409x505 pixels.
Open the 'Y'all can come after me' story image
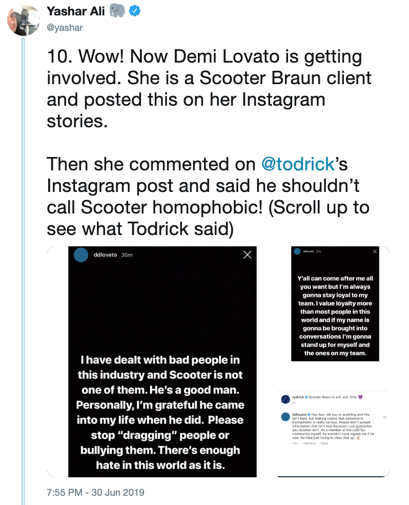(x=335, y=304)
